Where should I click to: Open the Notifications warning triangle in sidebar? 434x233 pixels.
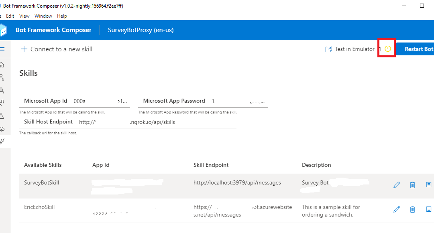[x=2, y=116]
